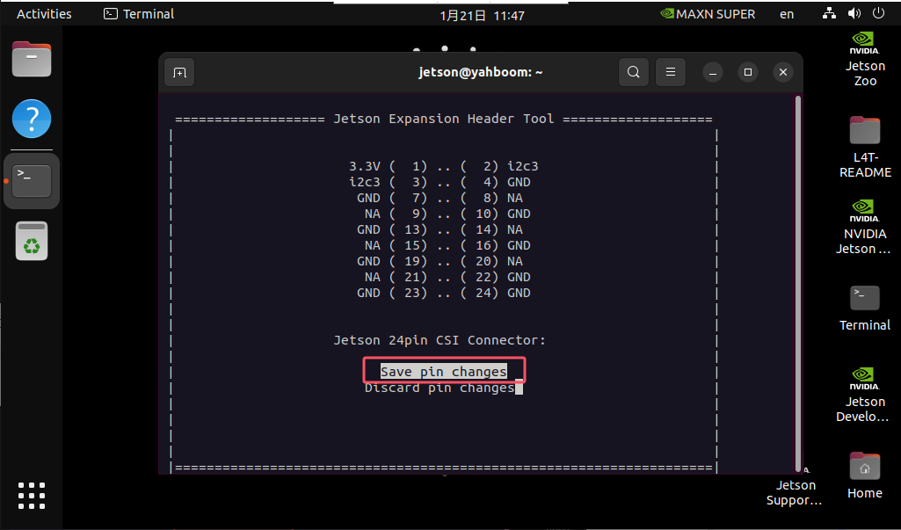This screenshot has height=530, width=901.
Task: Open the Terminal app menu in top bar
Action: coord(139,14)
